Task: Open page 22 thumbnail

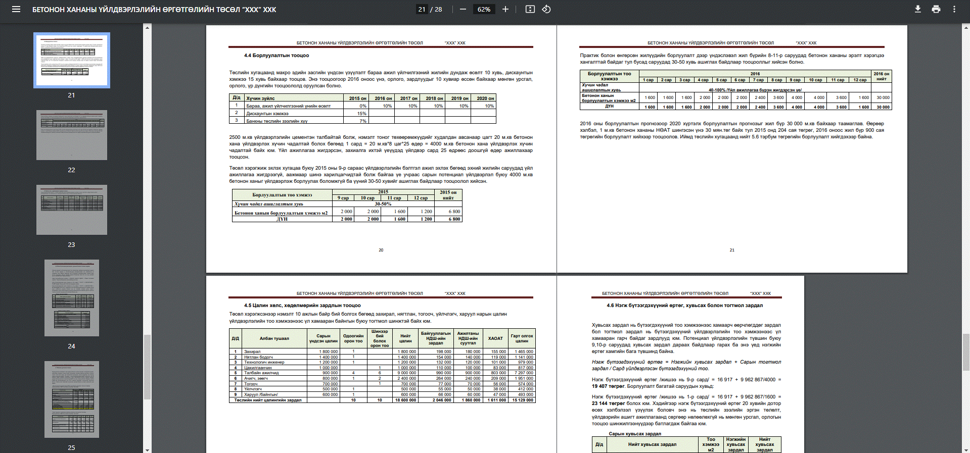Action: pos(71,135)
